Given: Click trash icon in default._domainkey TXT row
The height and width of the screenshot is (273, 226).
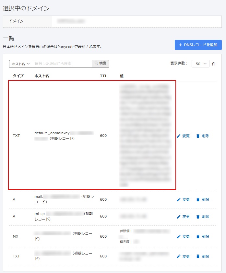Looking at the screenshot, I should tap(198, 136).
